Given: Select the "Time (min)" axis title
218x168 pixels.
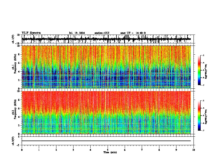Looking at the screenshot, I should click(110, 152).
